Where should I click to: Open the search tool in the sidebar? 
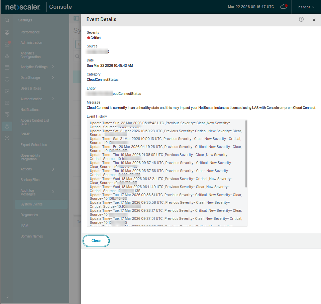coord(7,20)
